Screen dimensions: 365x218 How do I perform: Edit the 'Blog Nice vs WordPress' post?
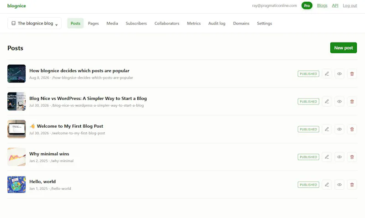pos(327,101)
